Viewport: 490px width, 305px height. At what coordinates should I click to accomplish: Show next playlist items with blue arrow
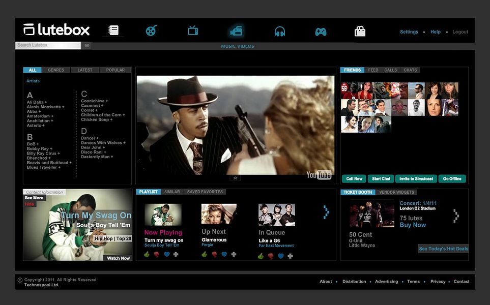click(x=326, y=212)
